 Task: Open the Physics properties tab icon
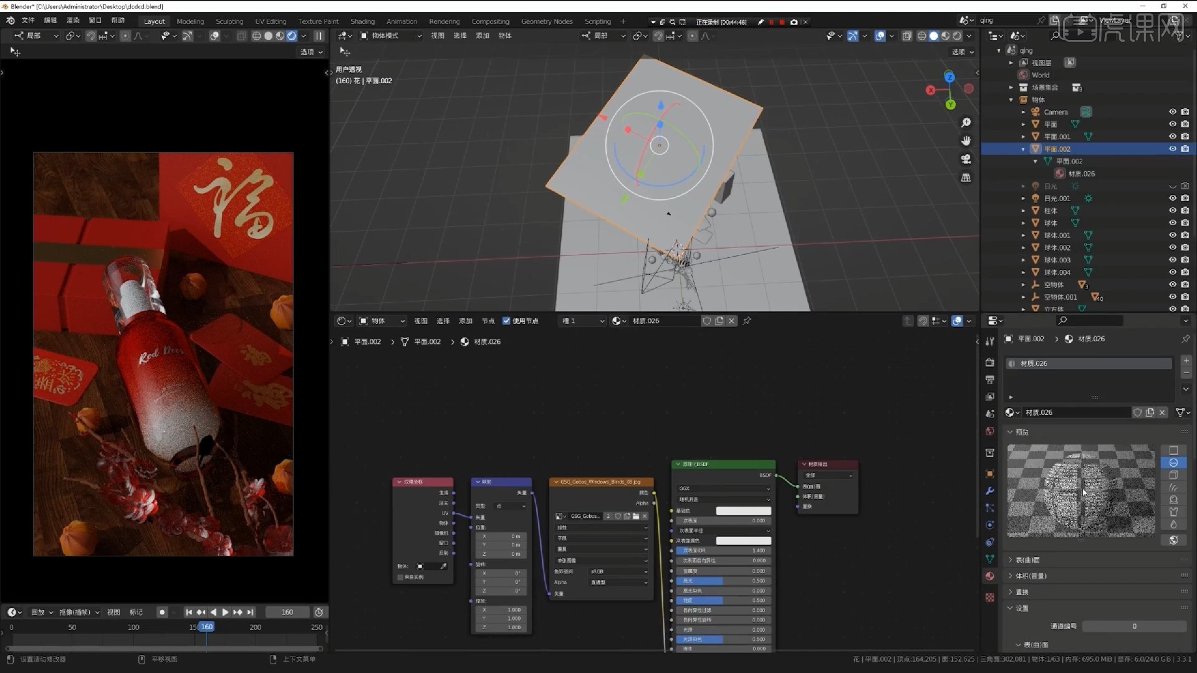point(989,525)
